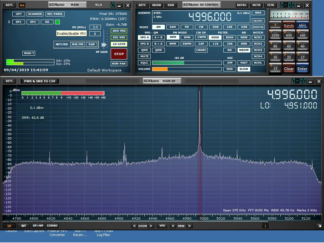Viewport: 324px width, 243px height.
Task: Toggle the MHz keypad mode
Action: pyautogui.click(x=302, y=25)
